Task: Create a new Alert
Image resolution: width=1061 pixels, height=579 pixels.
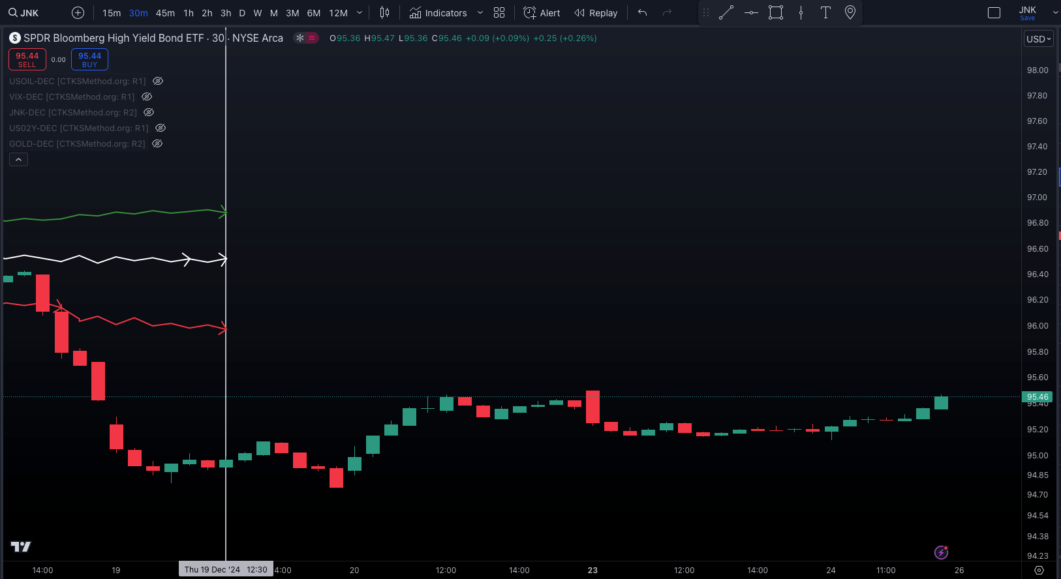Action: 542,13
